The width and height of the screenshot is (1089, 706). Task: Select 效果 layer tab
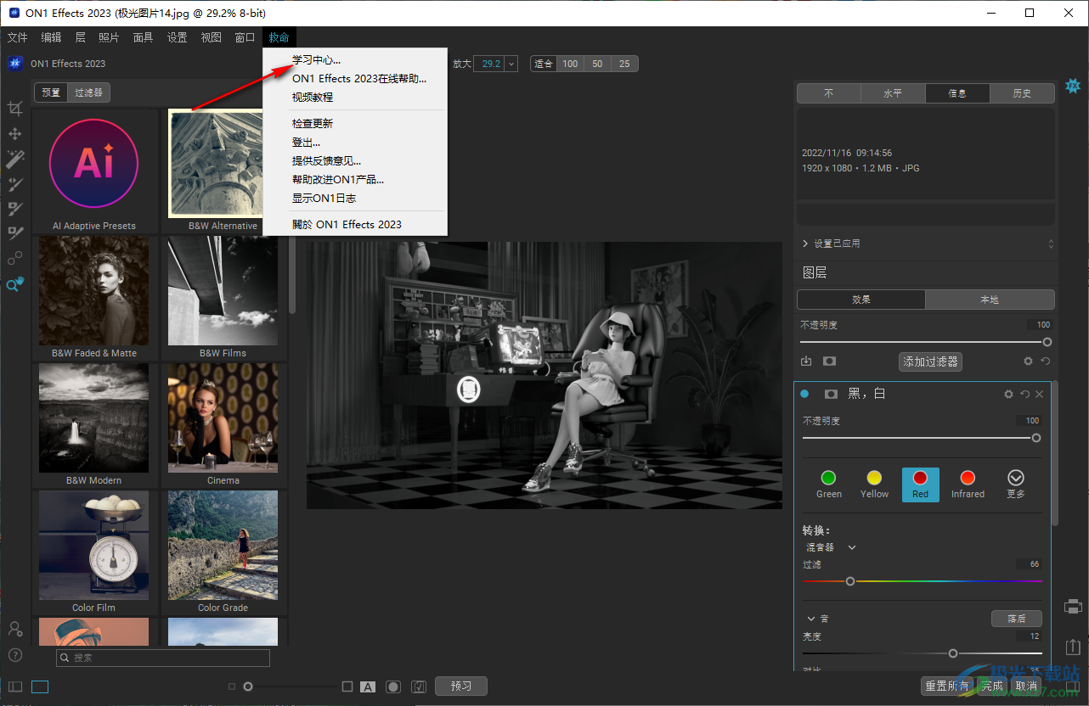pyautogui.click(x=861, y=300)
